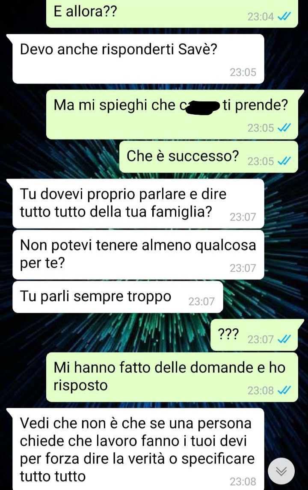Tap the 23:05 timestamp on 'Devo anche risponderti'
Image resolution: width=308 pixels, height=490 pixels.
coord(243,72)
